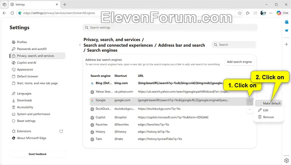Click Privacy, search, and services breadcrumb

(112, 39)
